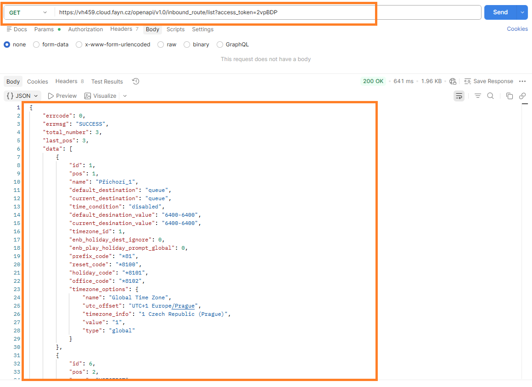Click the response vertical scrollbar
This screenshot has height=387, width=532.
[x=525, y=241]
